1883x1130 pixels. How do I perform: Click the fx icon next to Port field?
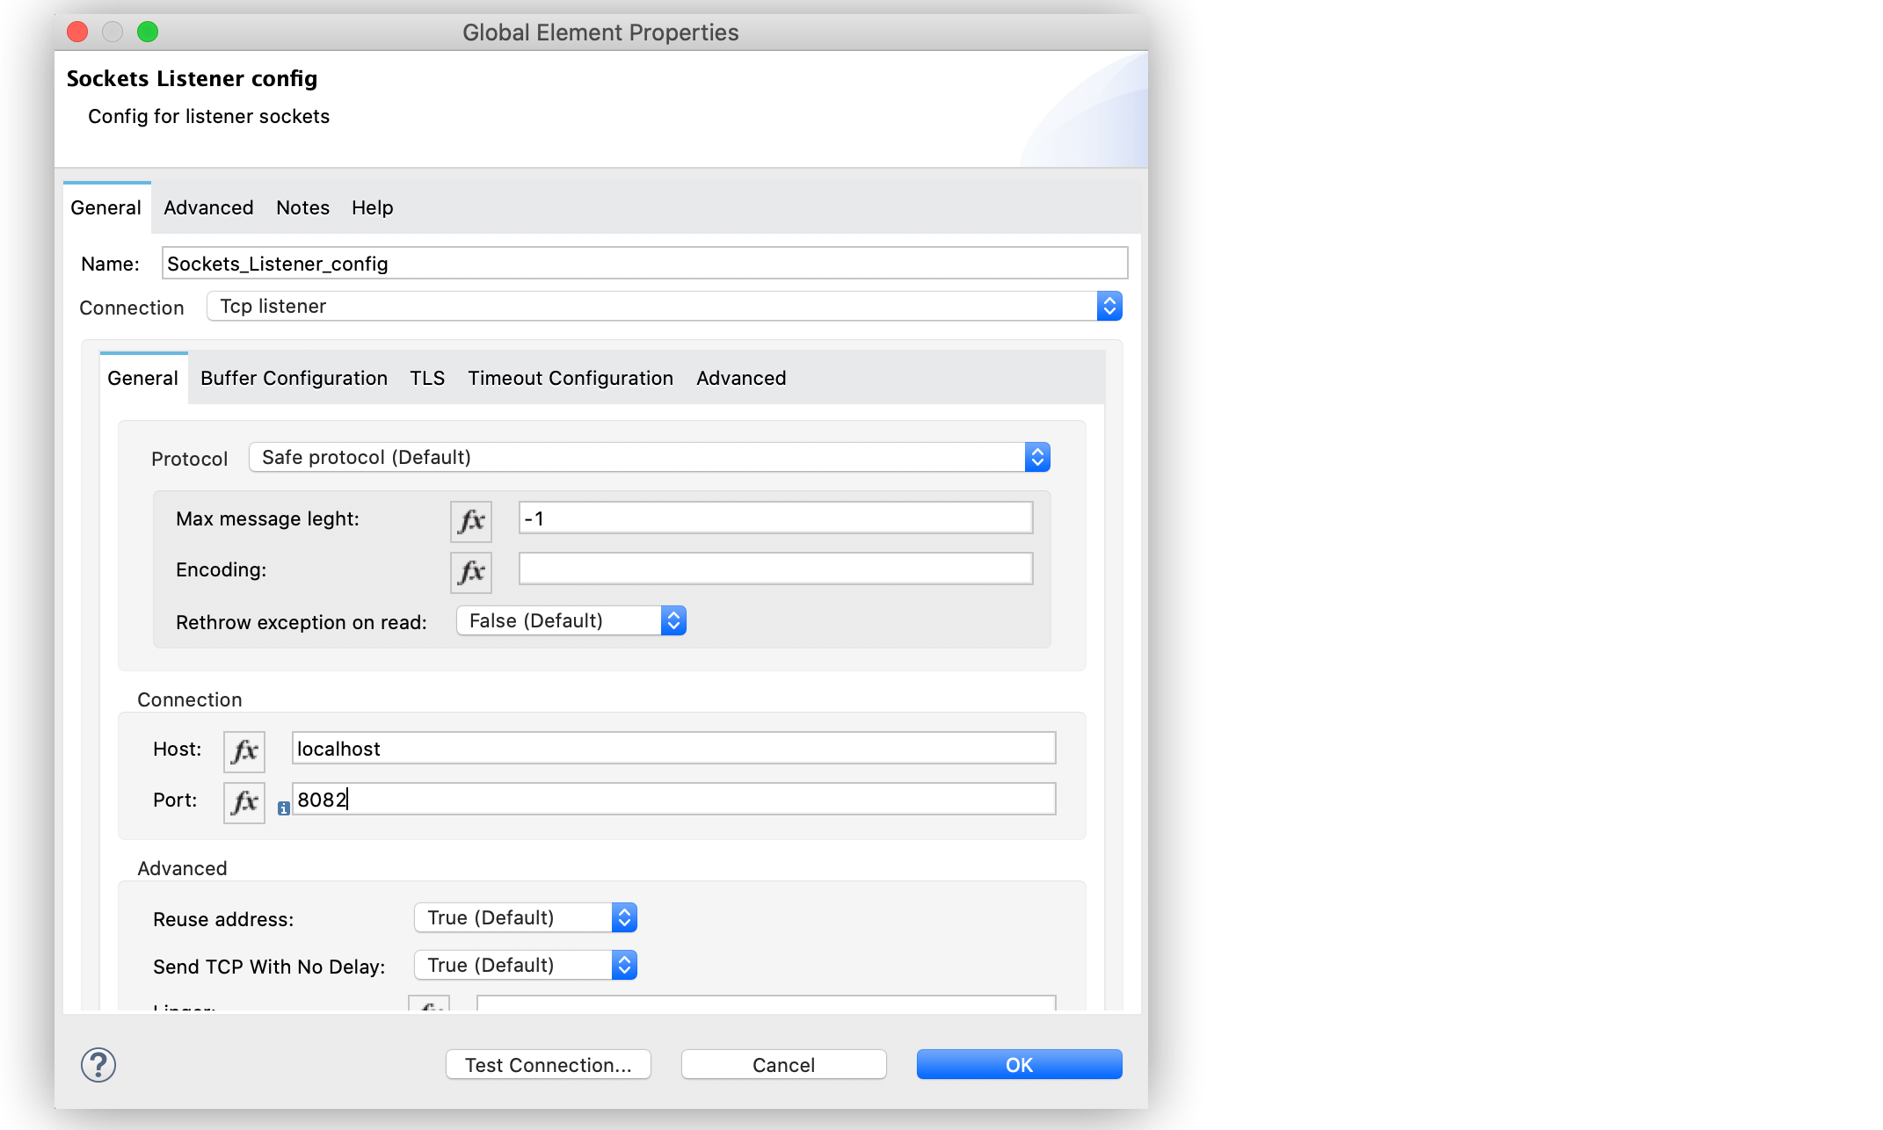tap(244, 800)
